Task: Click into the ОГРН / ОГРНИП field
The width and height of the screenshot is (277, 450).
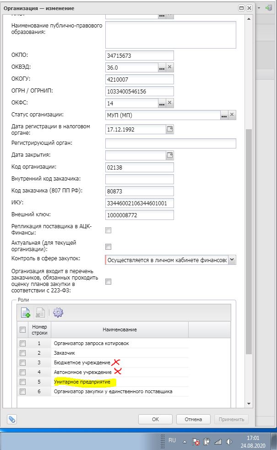Action: click(139, 91)
